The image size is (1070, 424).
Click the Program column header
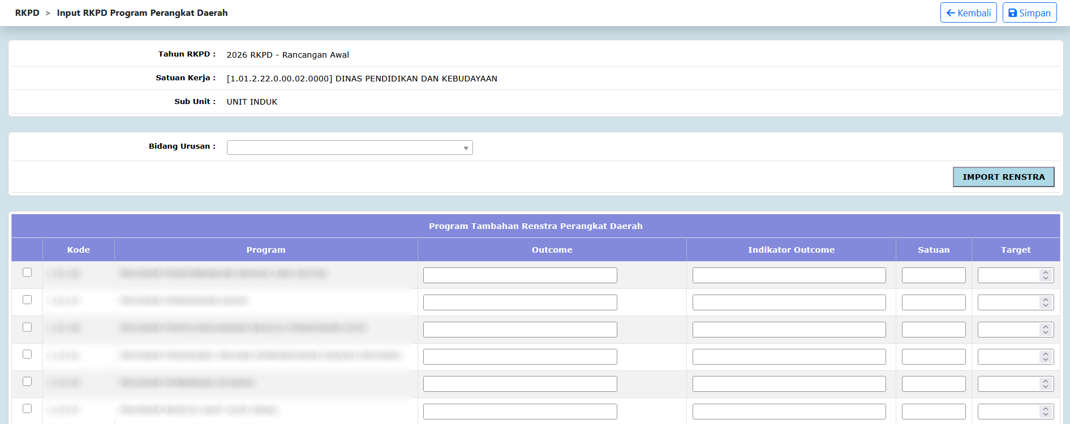click(x=266, y=250)
